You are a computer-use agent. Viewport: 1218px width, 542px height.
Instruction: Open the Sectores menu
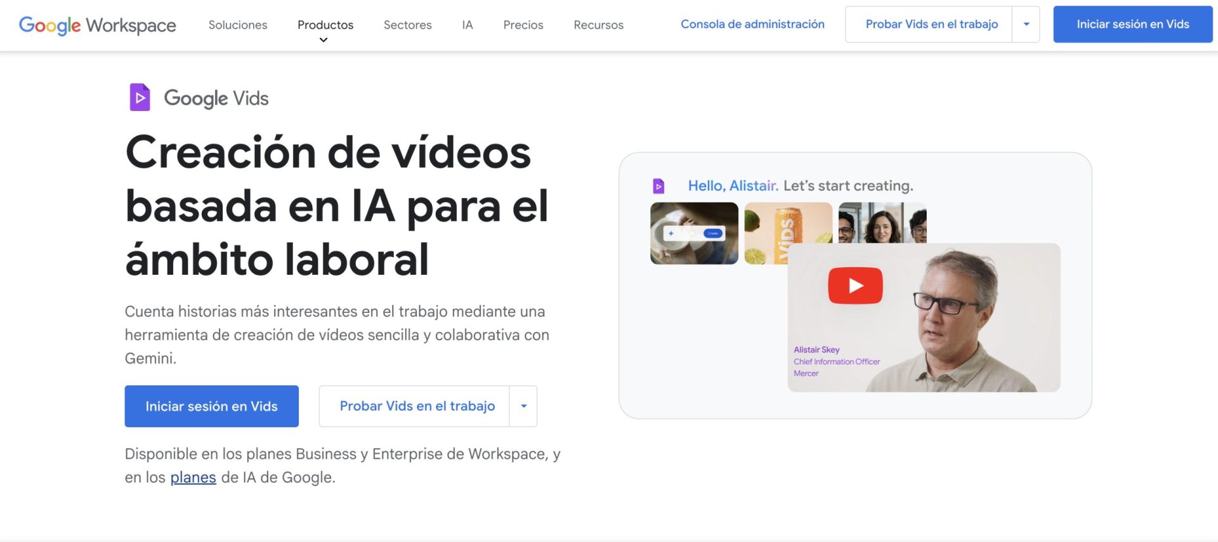tap(408, 25)
